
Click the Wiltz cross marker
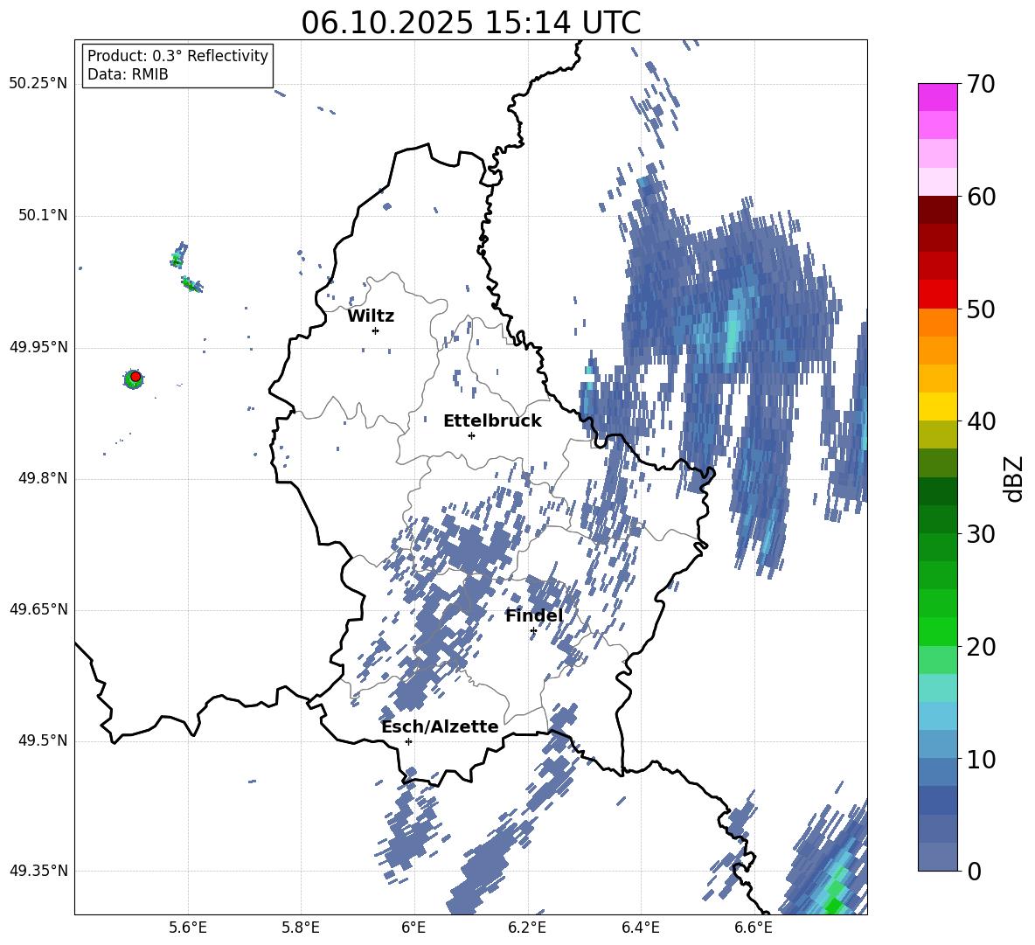(x=375, y=330)
